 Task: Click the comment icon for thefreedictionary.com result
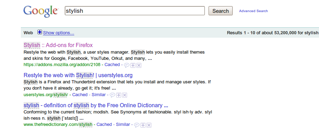coord(137,125)
